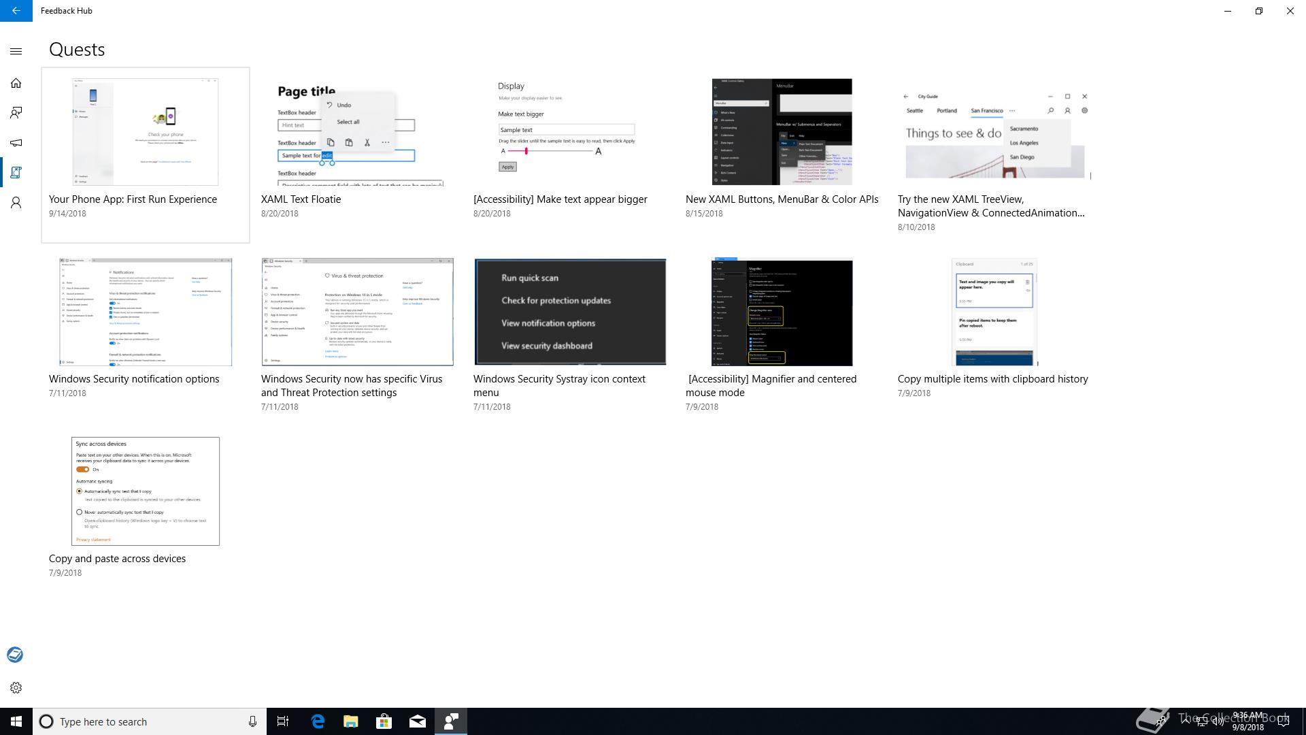The image size is (1306, 735).
Task: Click 'Try the new XAML TreeView' title
Action: tap(991, 206)
